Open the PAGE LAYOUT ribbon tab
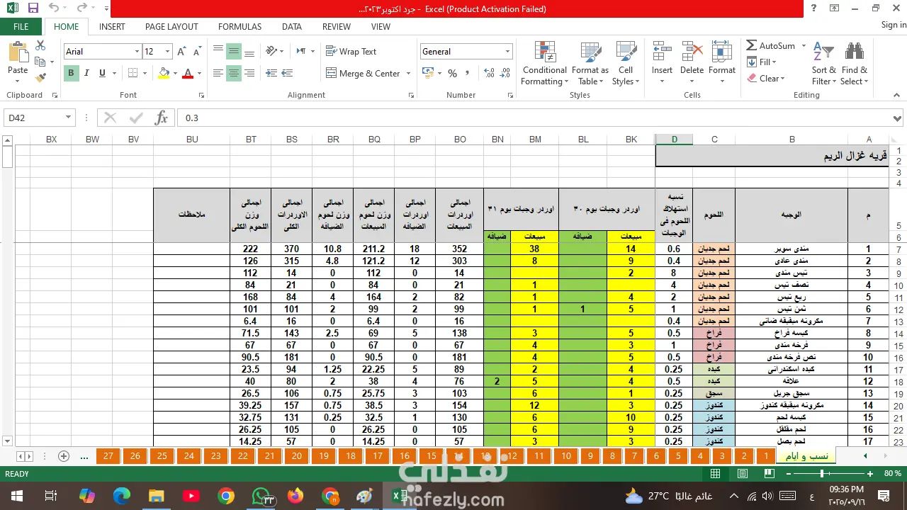Image resolution: width=907 pixels, height=510 pixels. (x=171, y=27)
